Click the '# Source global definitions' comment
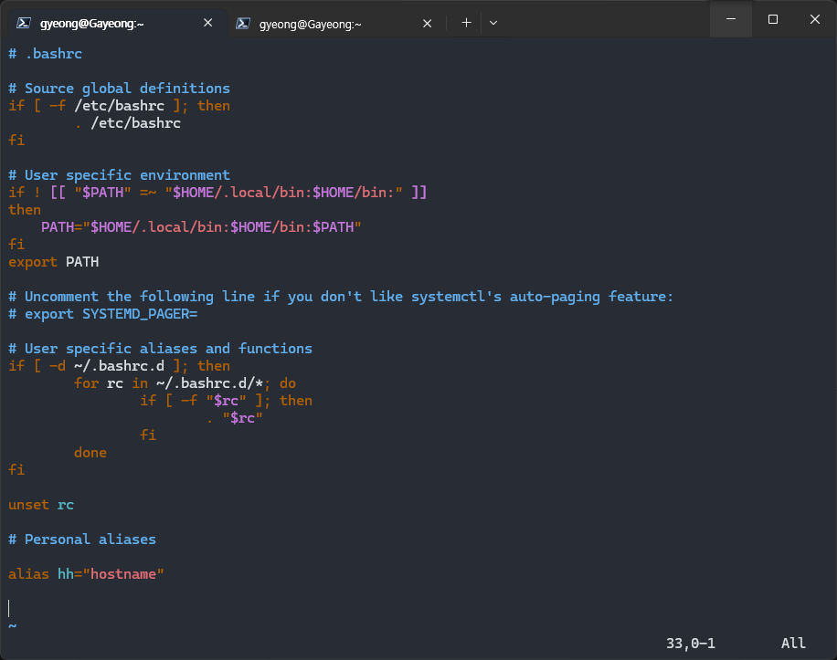 pyautogui.click(x=119, y=89)
